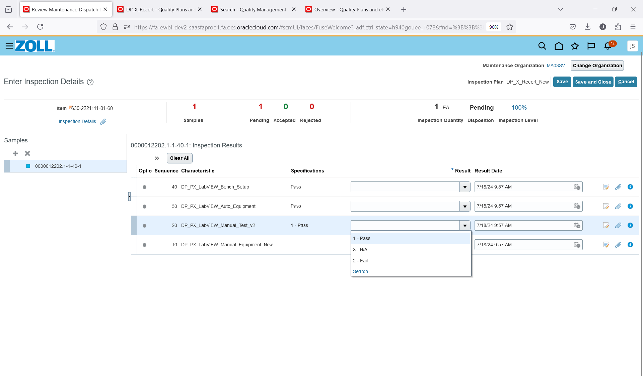Choose 2 - Fail from the open Result dropdown
Viewport: 643px width, 381px height.
[x=360, y=261]
